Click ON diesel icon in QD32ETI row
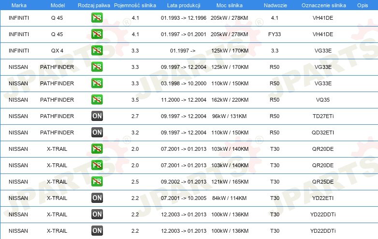 click(97, 133)
